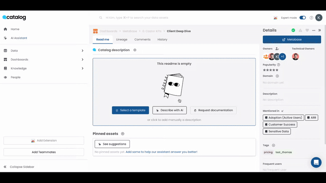
Task: Click the green verified checkmark icon
Action: [x=293, y=30]
